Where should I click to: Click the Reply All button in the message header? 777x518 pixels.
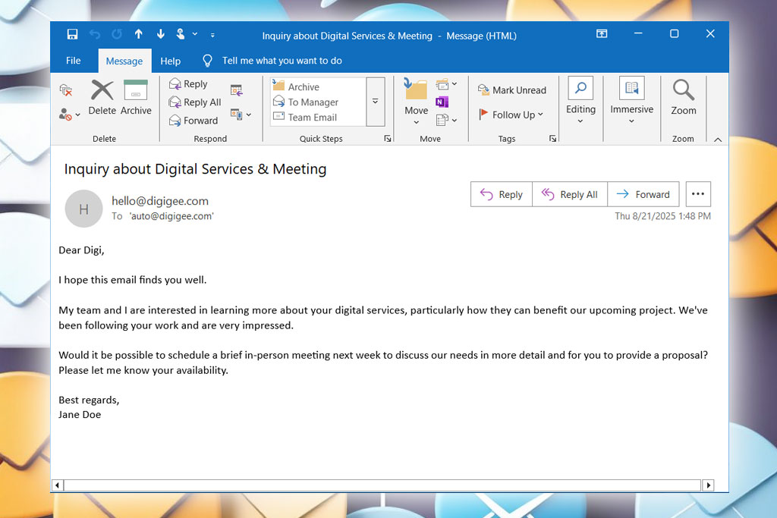tap(570, 194)
